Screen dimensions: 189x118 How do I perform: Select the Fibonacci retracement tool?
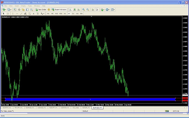coord(29,14)
